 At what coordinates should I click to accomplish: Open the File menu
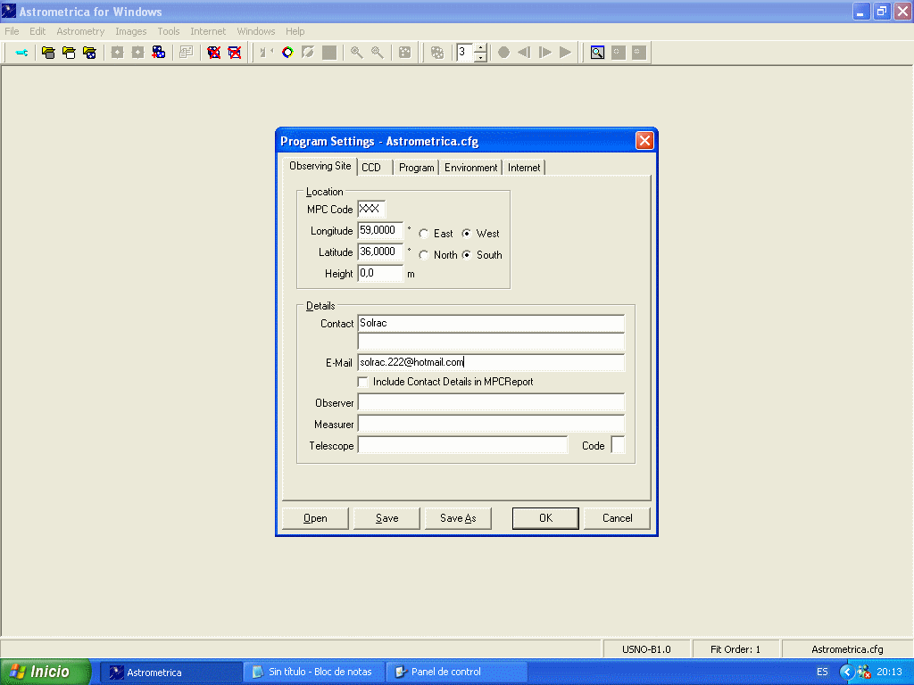tap(12, 31)
